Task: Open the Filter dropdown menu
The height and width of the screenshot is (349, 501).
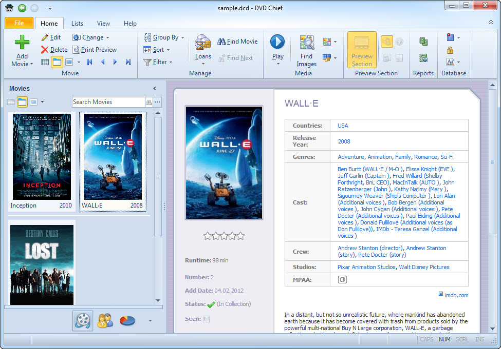Action: pyautogui.click(x=159, y=62)
